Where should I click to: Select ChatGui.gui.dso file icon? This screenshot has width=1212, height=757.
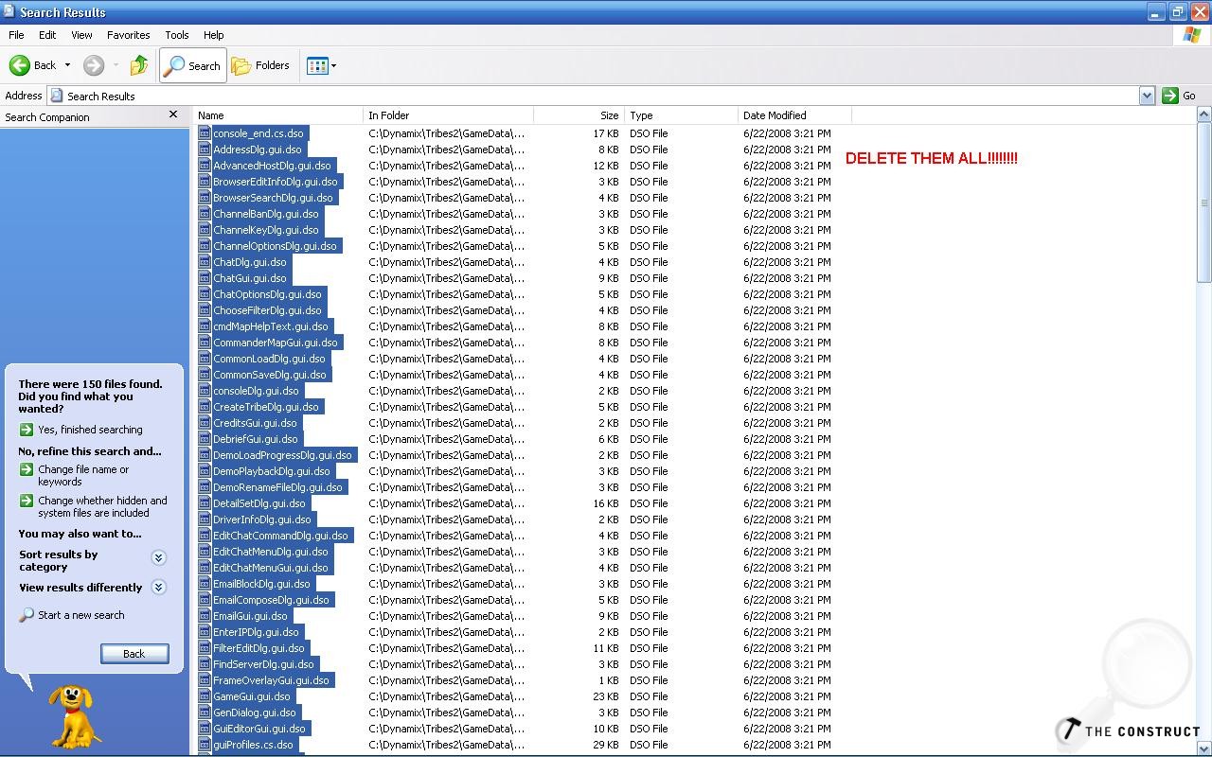205,278
